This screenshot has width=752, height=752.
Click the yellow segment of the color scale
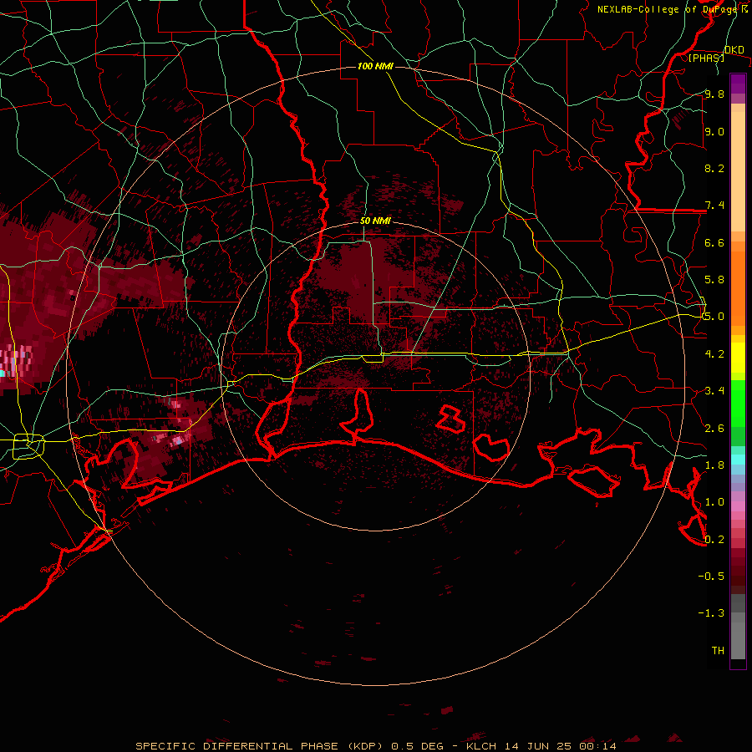pyautogui.click(x=738, y=358)
